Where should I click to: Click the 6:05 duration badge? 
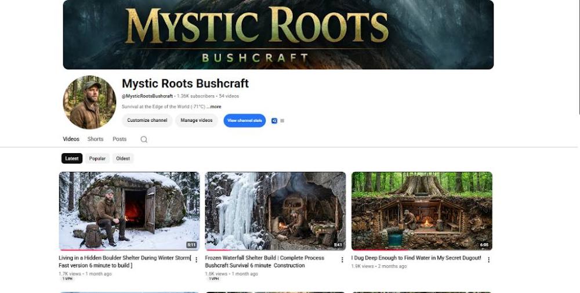[x=484, y=245]
